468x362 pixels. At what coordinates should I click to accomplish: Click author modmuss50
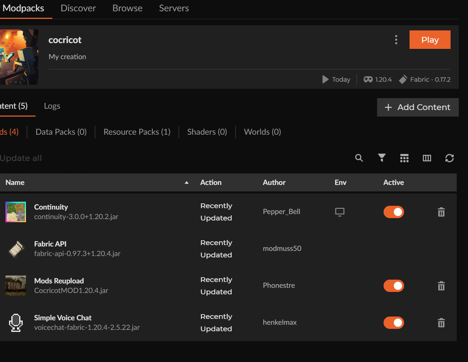click(x=282, y=249)
